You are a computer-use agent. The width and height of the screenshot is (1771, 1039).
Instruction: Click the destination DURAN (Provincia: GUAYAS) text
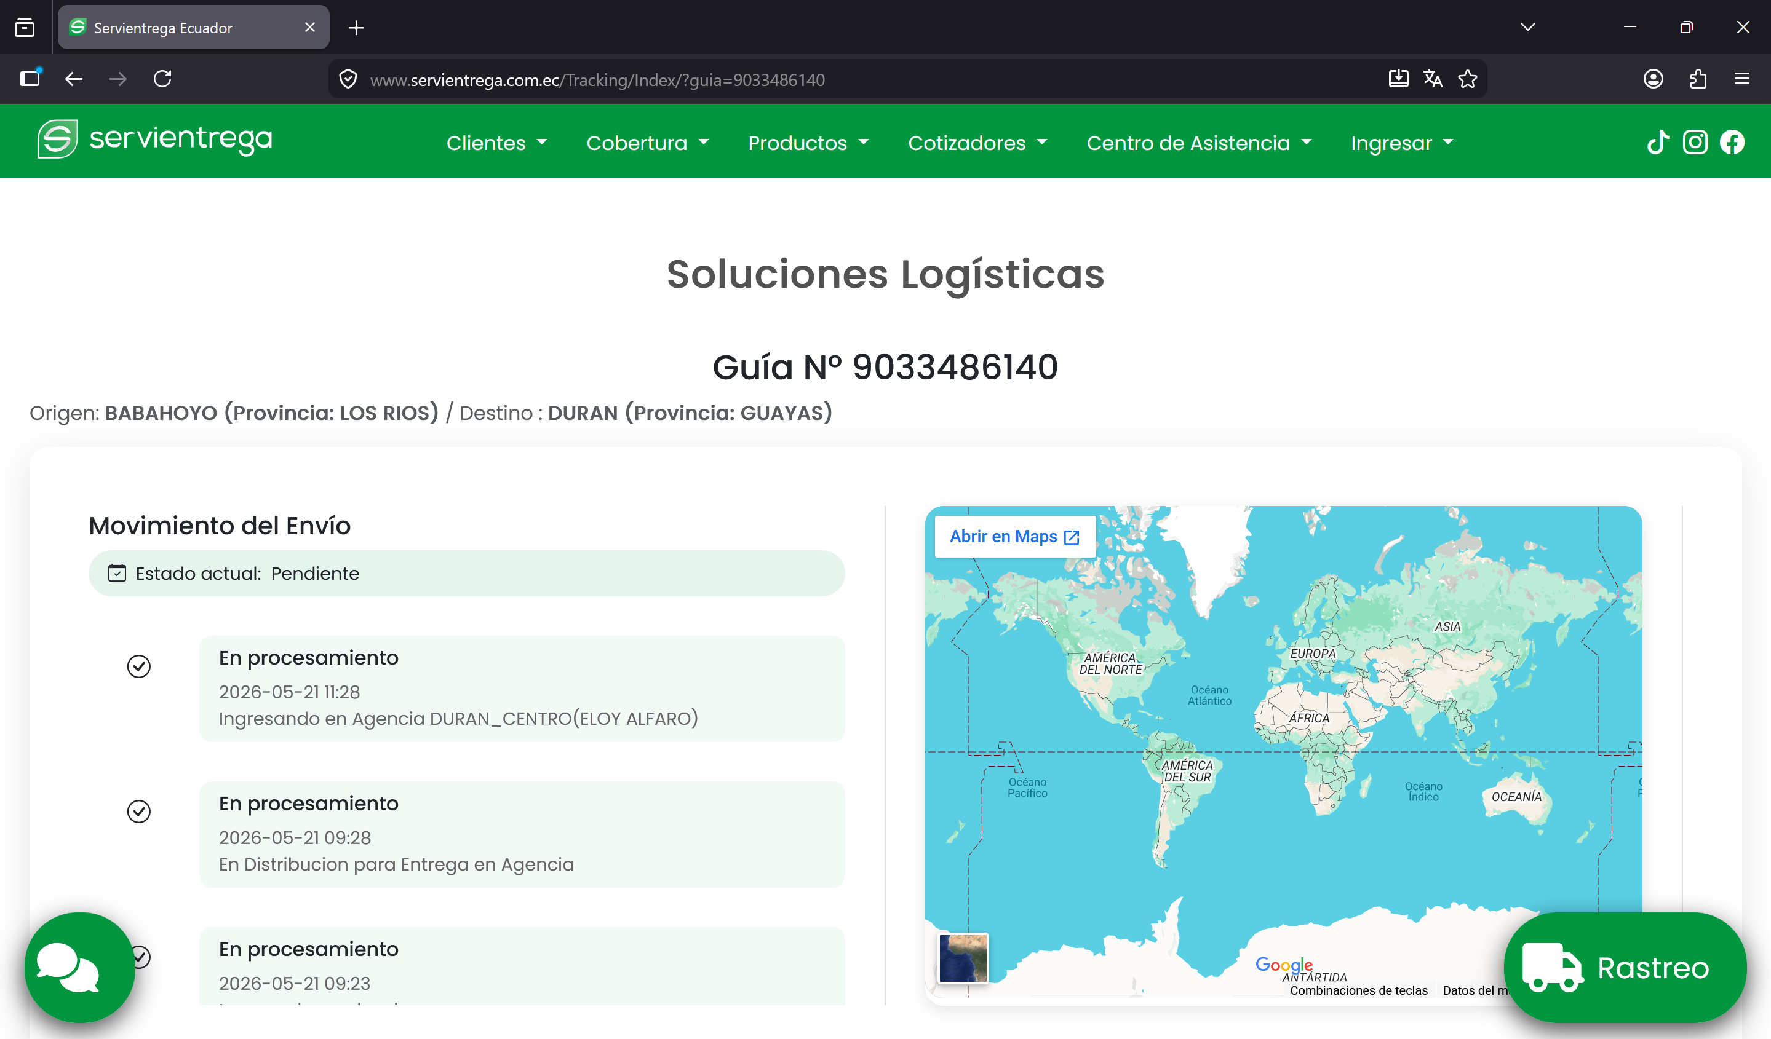[690, 413]
